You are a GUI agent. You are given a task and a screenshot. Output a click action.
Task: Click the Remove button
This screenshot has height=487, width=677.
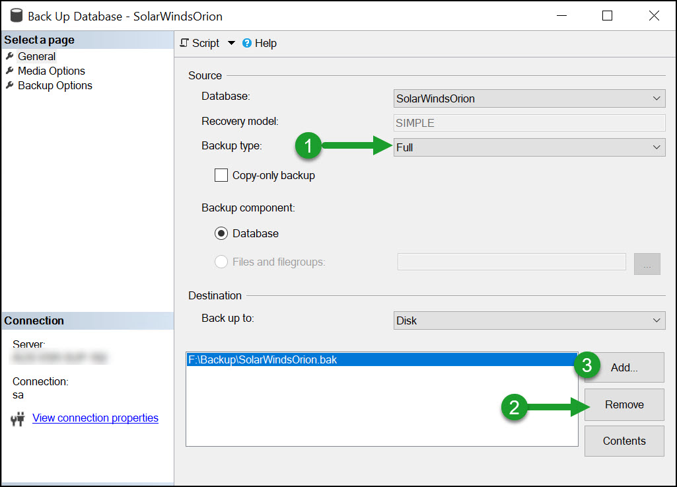624,404
